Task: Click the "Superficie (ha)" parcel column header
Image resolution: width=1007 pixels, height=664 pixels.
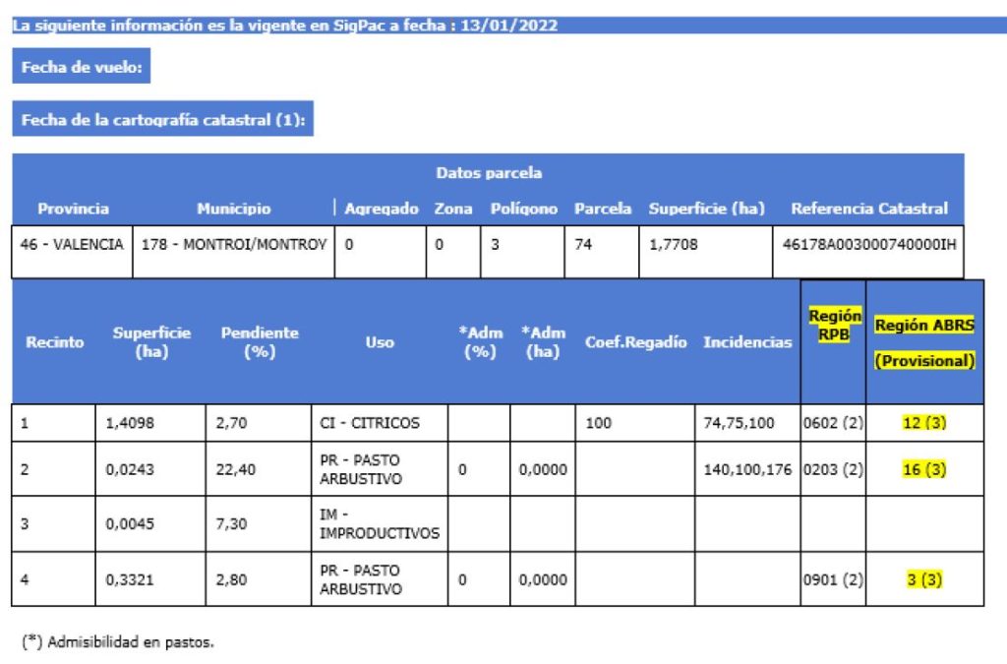Action: pos(706,209)
